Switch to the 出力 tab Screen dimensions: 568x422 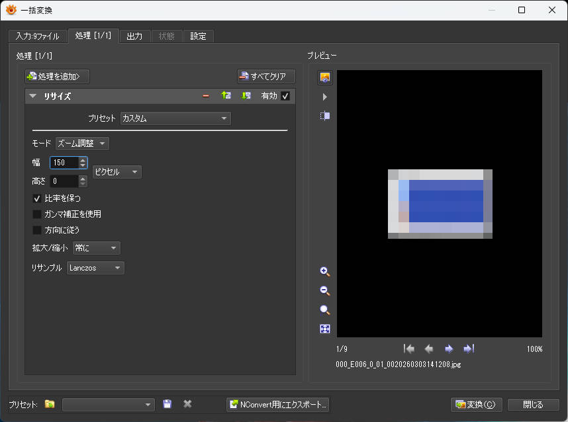pyautogui.click(x=134, y=36)
